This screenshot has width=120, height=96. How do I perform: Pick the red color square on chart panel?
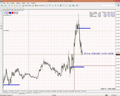pyautogui.click(x=13, y=13)
